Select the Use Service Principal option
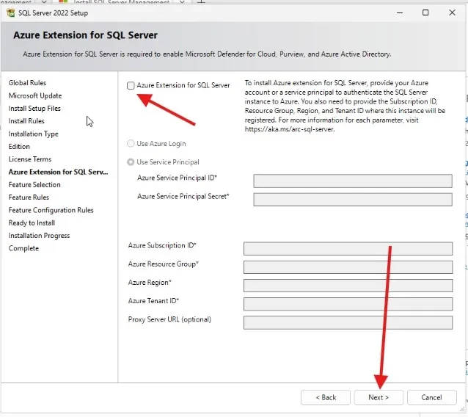Image resolution: width=468 pixels, height=417 pixels. click(131, 162)
